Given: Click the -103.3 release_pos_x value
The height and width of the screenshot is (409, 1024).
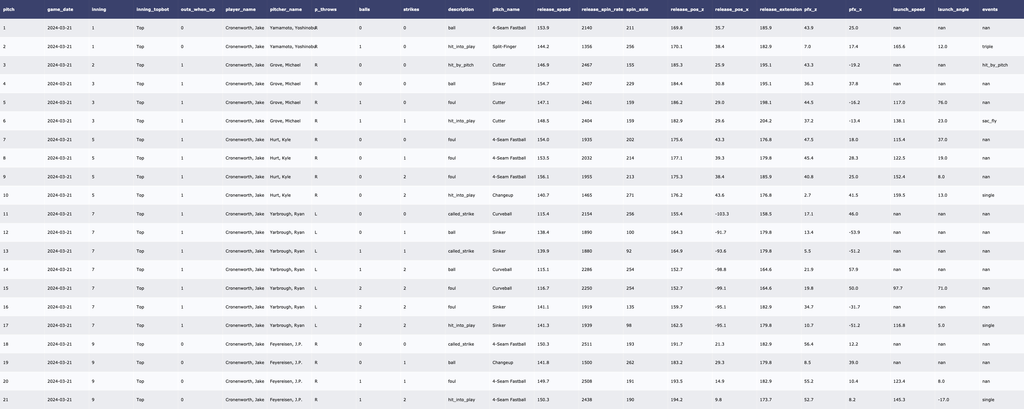Looking at the screenshot, I should coord(722,214).
